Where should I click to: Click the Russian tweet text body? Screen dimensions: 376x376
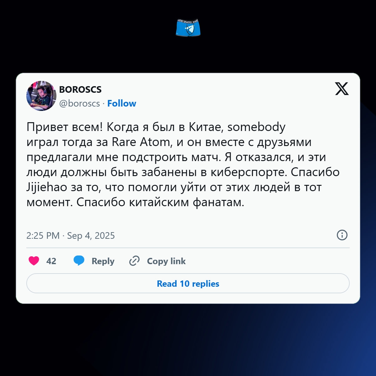point(183,164)
